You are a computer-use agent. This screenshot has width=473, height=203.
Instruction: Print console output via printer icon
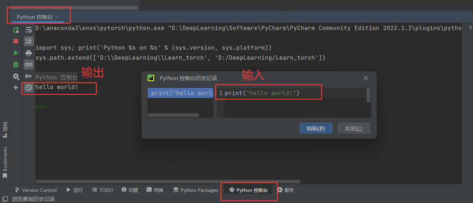[x=29, y=53]
